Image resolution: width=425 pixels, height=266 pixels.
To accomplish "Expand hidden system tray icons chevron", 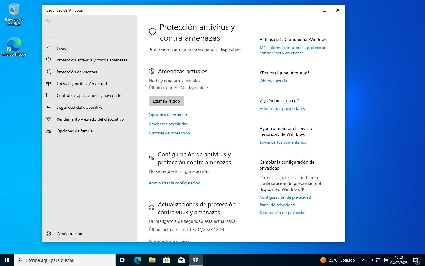I will coord(364,260).
